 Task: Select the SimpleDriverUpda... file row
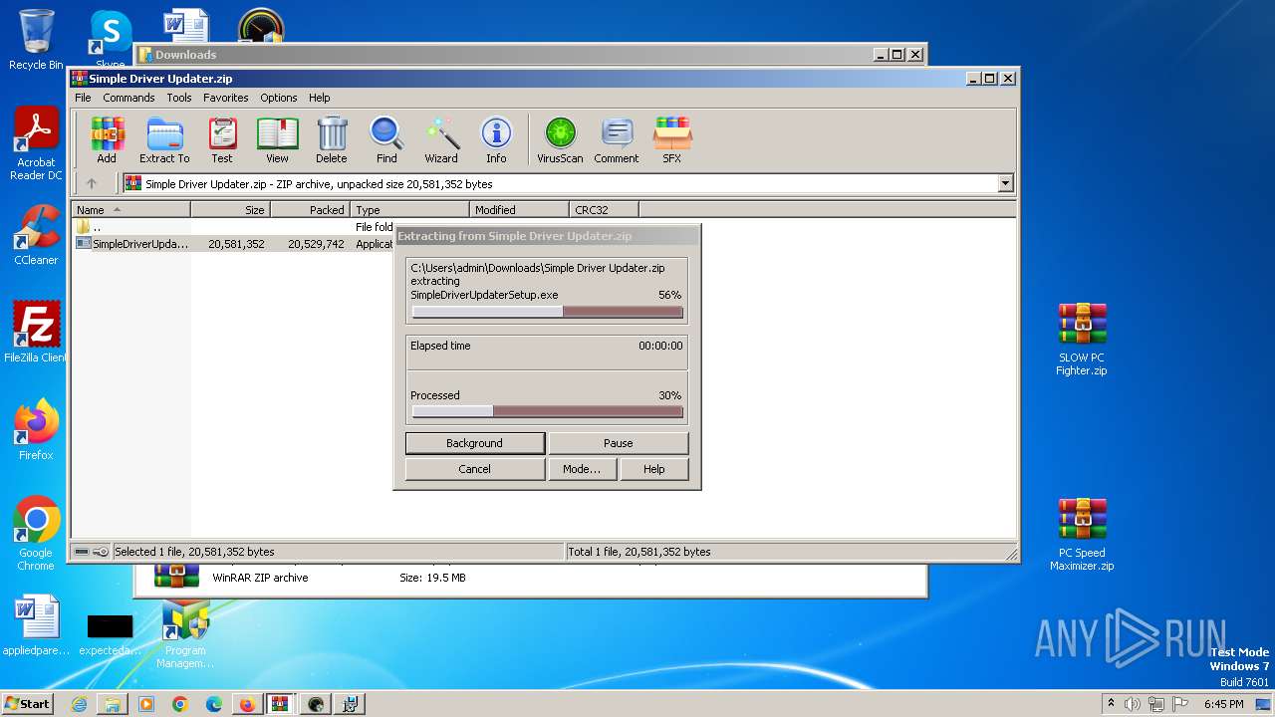[234, 244]
